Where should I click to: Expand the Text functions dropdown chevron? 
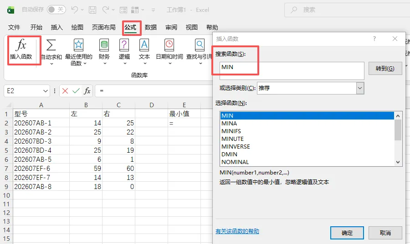tap(145, 63)
